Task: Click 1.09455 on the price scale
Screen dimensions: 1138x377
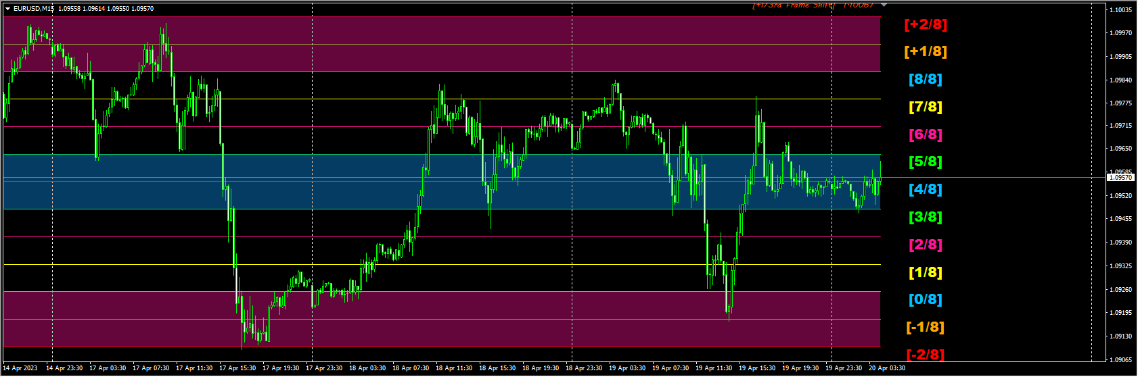Action: [x=1122, y=219]
